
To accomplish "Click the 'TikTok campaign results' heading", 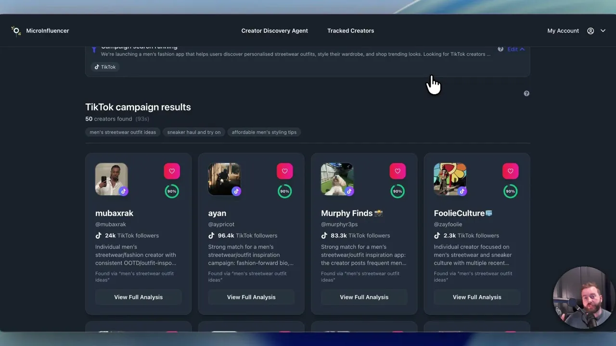I will (138, 107).
